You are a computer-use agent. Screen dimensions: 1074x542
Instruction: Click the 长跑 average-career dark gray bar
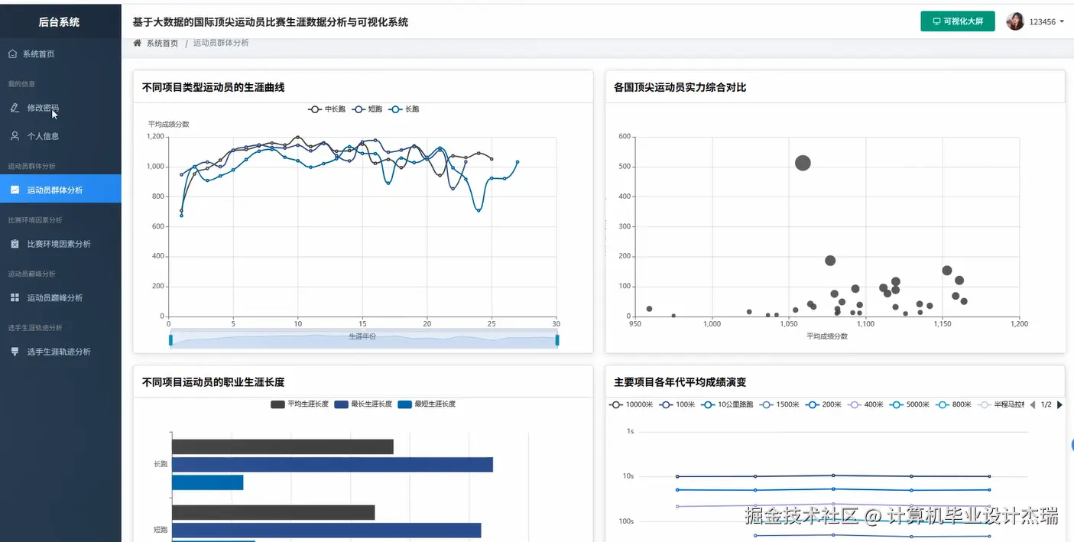(x=283, y=446)
